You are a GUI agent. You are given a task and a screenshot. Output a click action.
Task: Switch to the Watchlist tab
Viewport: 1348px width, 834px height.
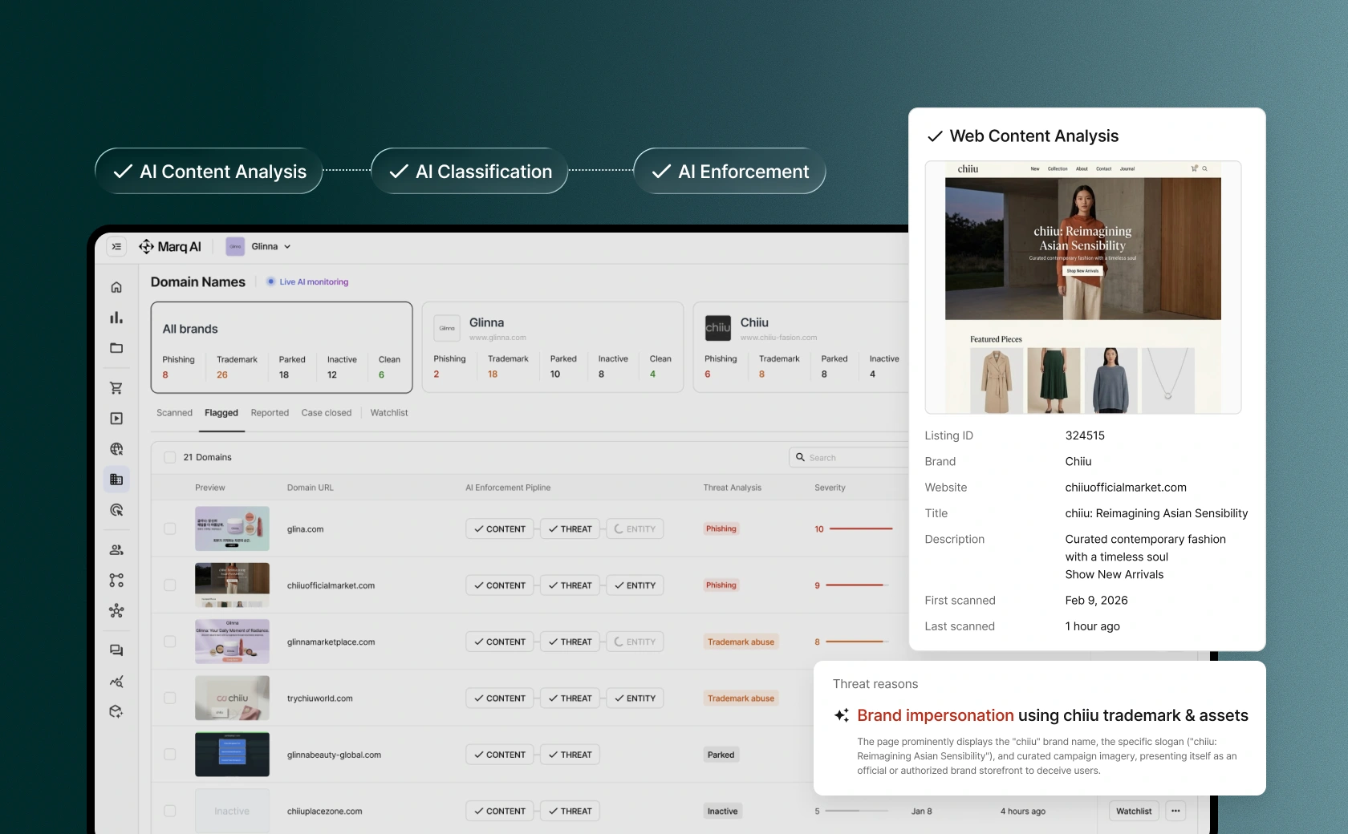coord(389,413)
